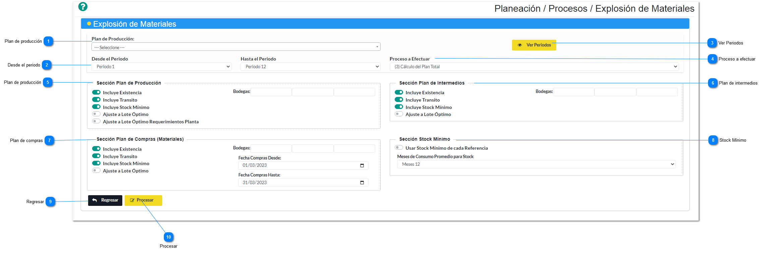Click second Bodegas field in Plan de Intermedios

pos(615,92)
